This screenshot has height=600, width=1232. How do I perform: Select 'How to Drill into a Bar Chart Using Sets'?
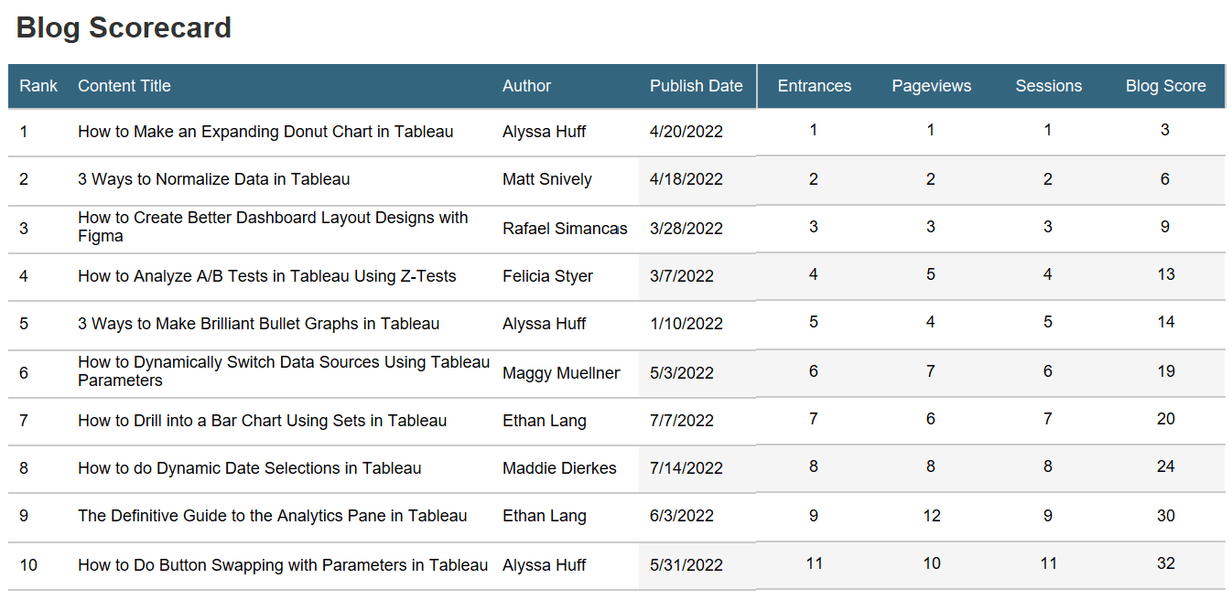pyautogui.click(x=262, y=421)
